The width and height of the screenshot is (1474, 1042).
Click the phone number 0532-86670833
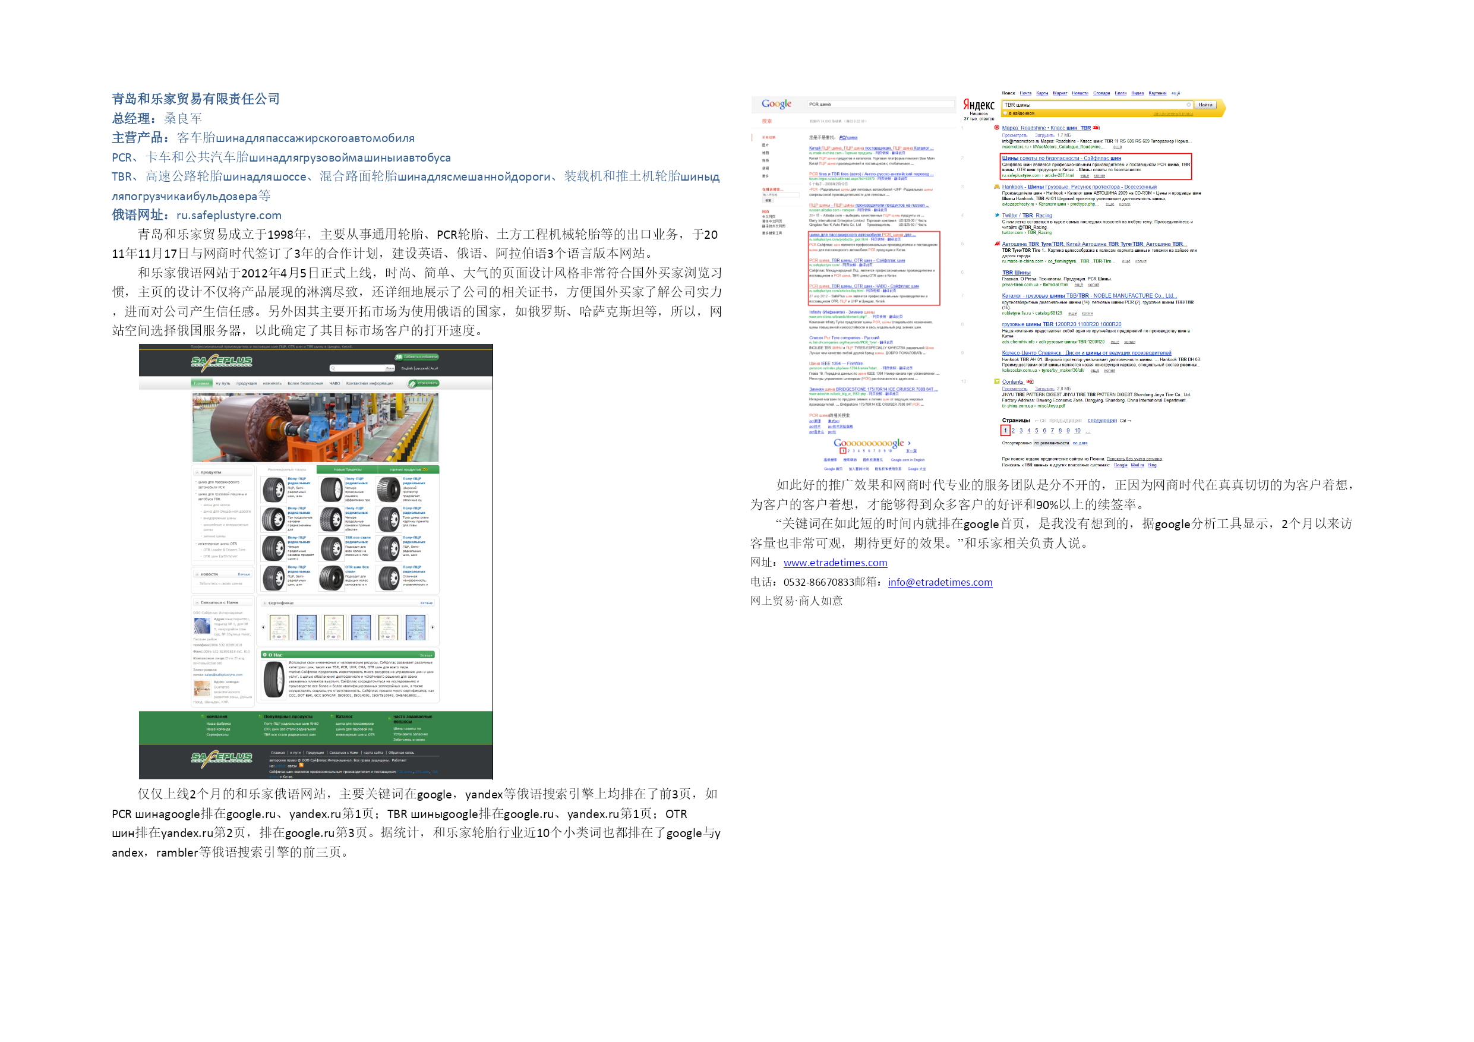pos(819,582)
